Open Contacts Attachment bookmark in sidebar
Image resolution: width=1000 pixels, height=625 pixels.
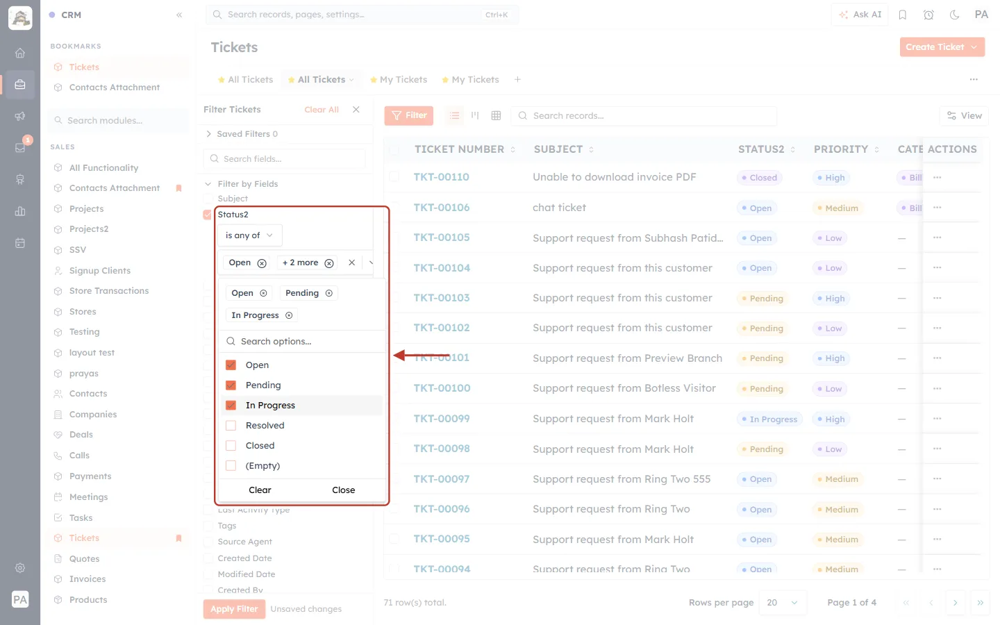[x=115, y=87]
